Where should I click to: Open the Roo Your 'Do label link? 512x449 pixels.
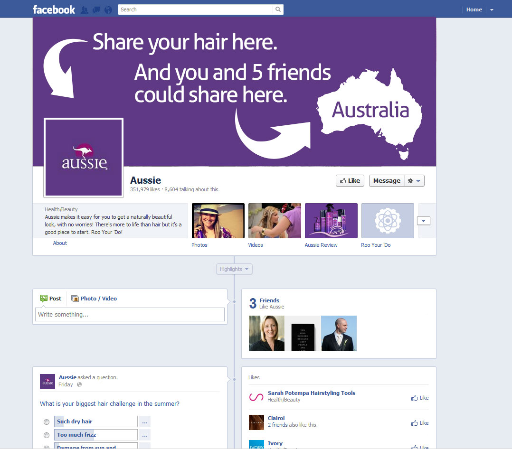click(376, 245)
